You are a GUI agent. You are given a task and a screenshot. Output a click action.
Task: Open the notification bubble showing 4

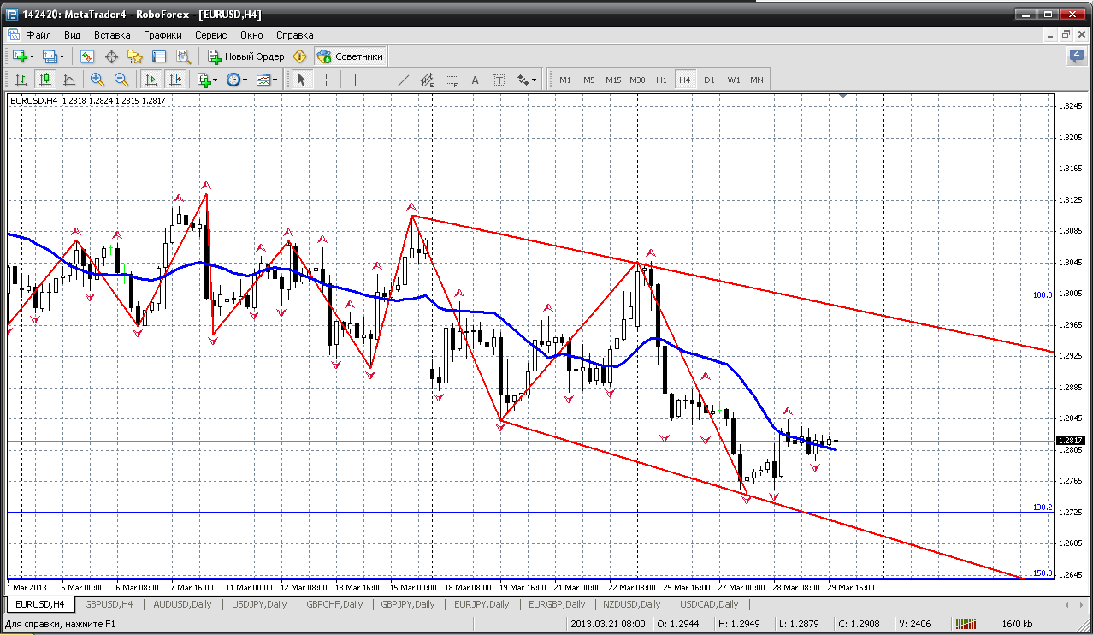click(x=1076, y=56)
